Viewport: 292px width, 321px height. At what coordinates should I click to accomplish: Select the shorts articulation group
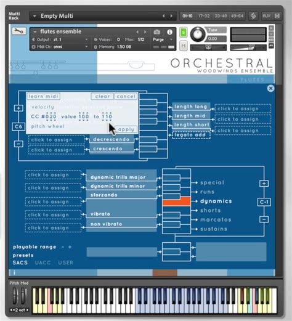click(211, 210)
